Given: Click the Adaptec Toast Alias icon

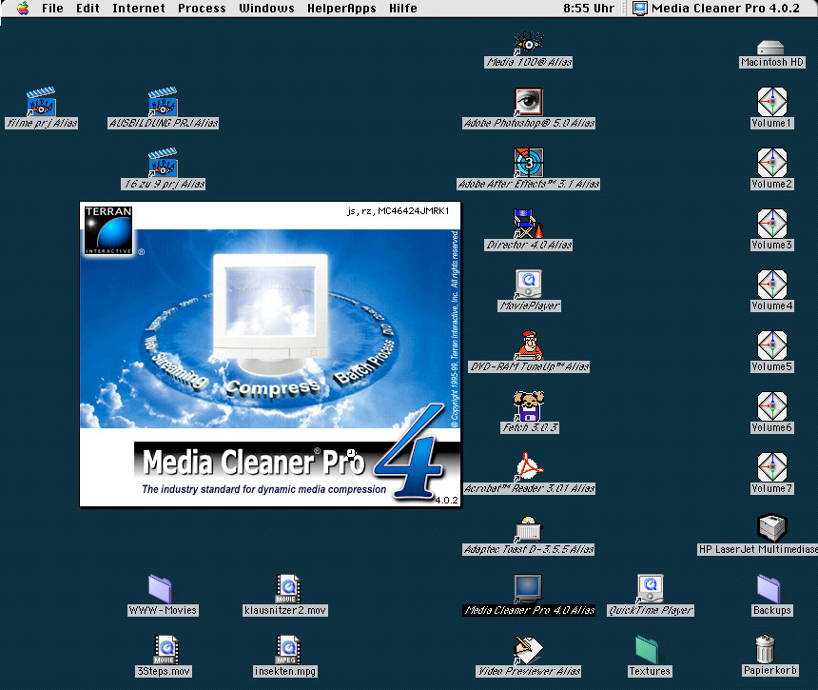Looking at the screenshot, I should (x=529, y=528).
